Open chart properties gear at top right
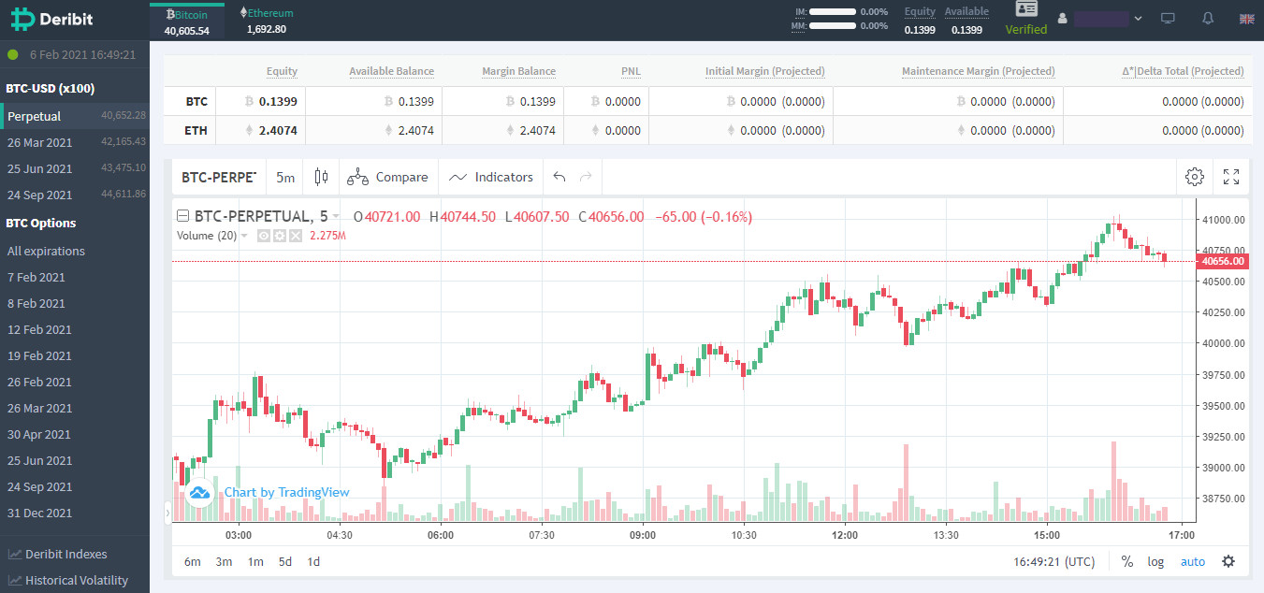This screenshot has height=593, width=1264. [1194, 177]
